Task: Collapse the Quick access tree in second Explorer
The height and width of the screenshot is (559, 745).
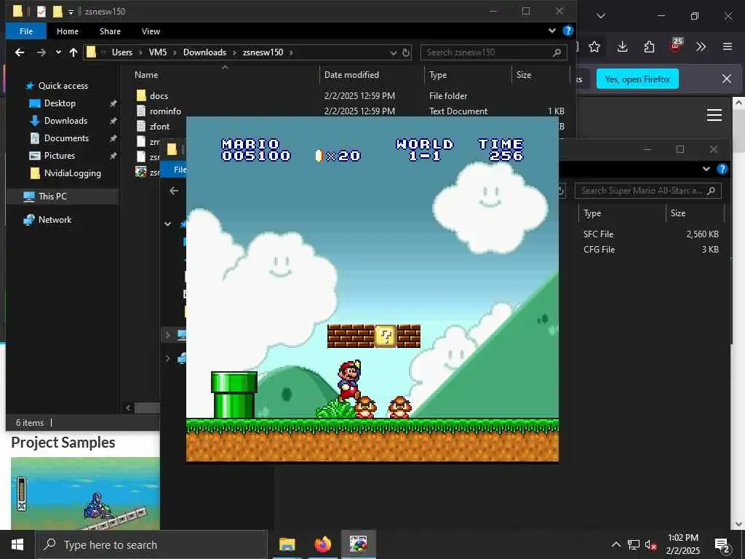Action: 168,223
